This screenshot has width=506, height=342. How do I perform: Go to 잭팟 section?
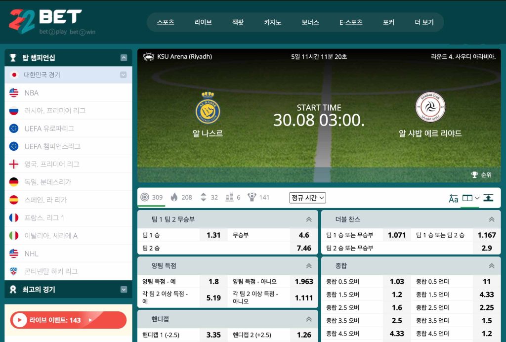tap(238, 22)
